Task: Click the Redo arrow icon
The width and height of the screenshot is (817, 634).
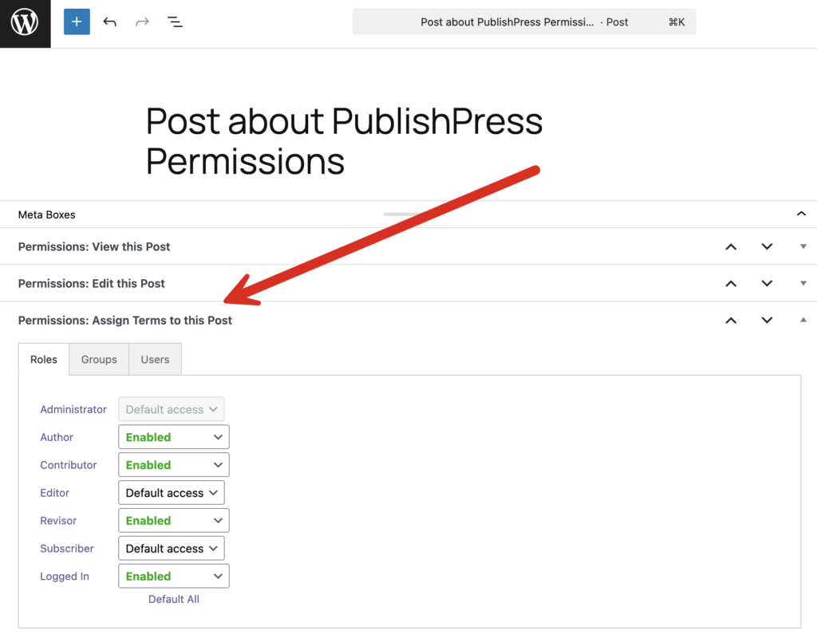Action: (x=142, y=22)
